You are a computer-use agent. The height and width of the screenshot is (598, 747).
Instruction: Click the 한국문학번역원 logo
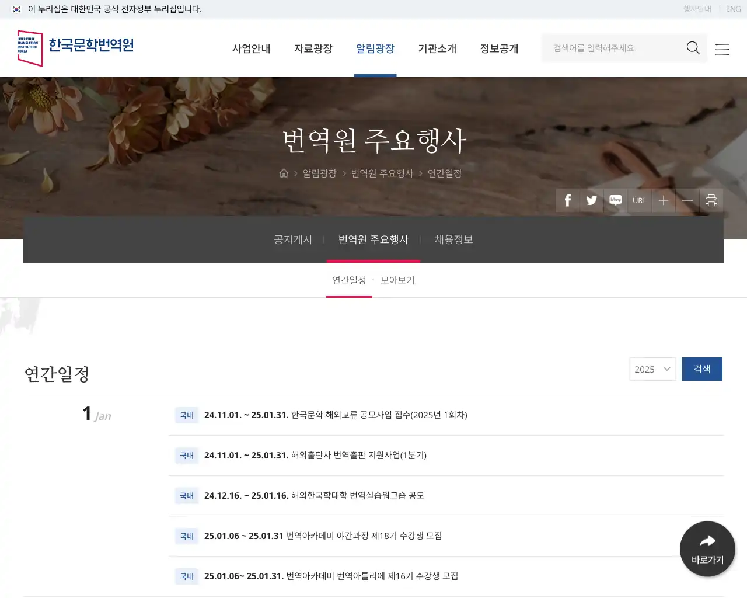[x=75, y=48]
